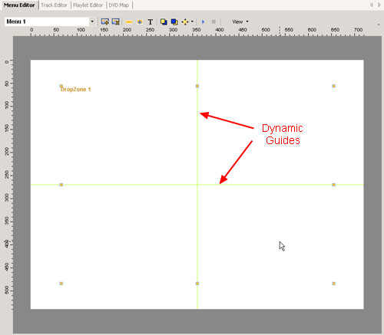384x335 pixels.
Task: Click the align objects arrows icon
Action: [x=185, y=21]
